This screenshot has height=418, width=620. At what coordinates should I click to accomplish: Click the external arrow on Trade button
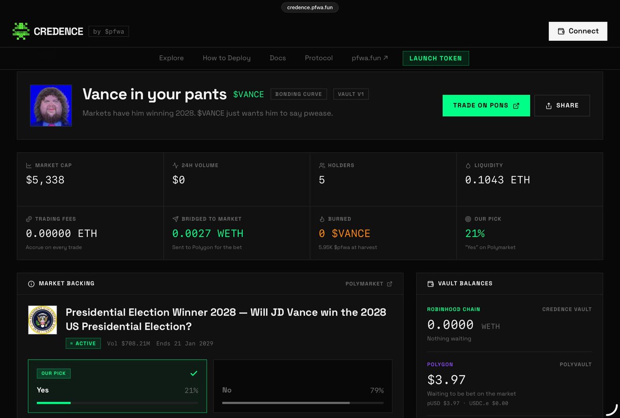[x=516, y=105]
